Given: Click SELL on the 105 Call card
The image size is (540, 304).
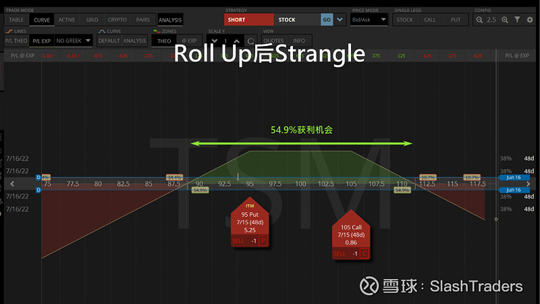Looking at the screenshot, I should click(340, 253).
